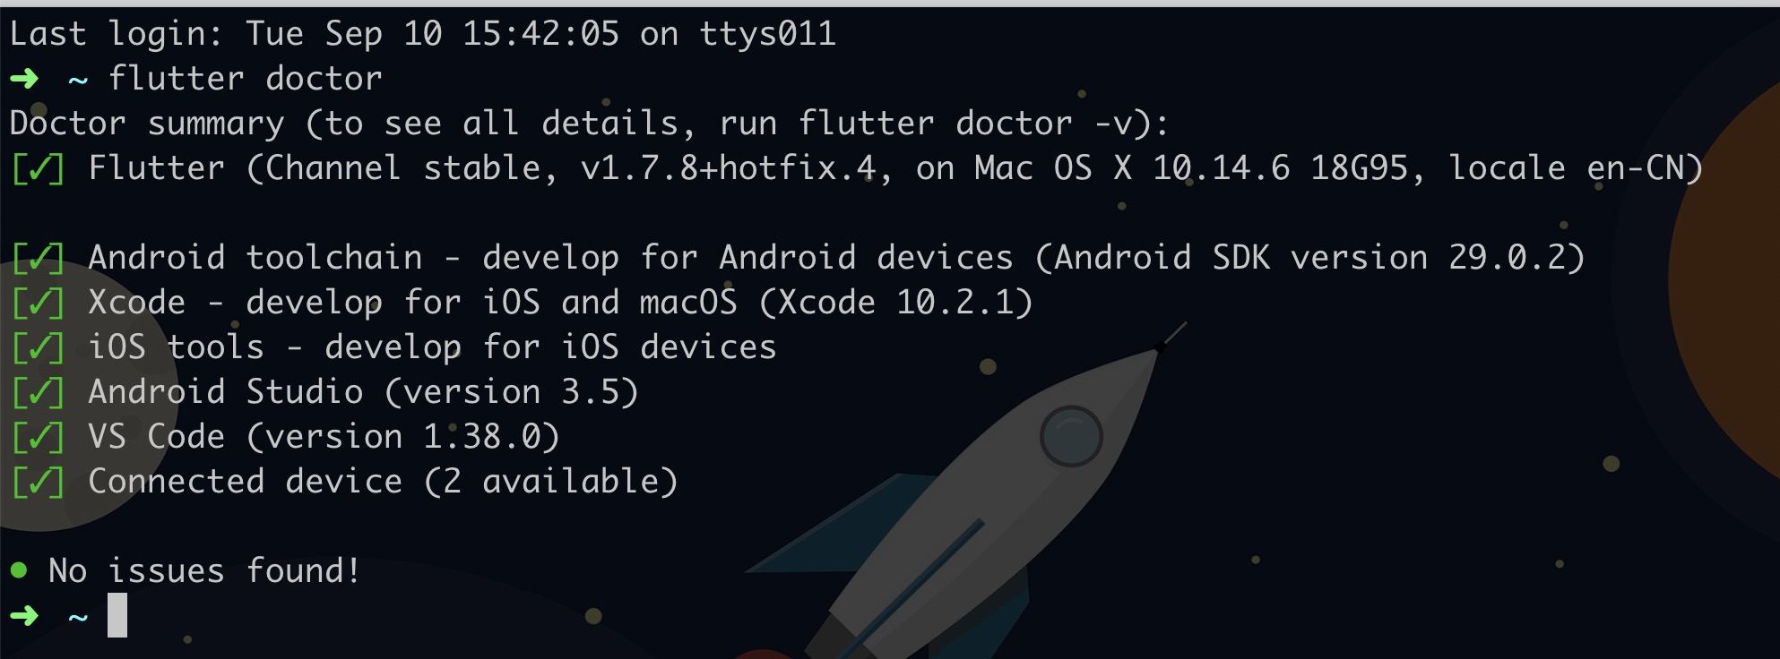This screenshot has height=659, width=1780.
Task: Click the text 'flutter doctor' command
Action: [246, 79]
